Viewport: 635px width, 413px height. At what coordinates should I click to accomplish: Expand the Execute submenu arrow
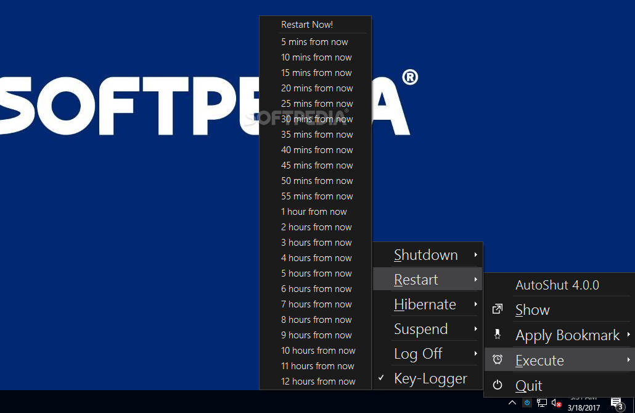click(628, 360)
